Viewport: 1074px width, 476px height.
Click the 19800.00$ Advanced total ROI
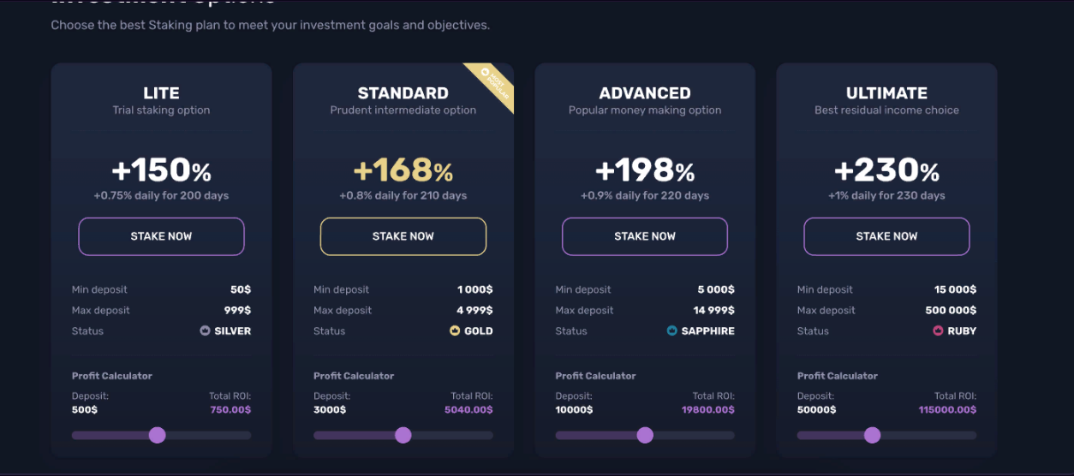click(707, 410)
